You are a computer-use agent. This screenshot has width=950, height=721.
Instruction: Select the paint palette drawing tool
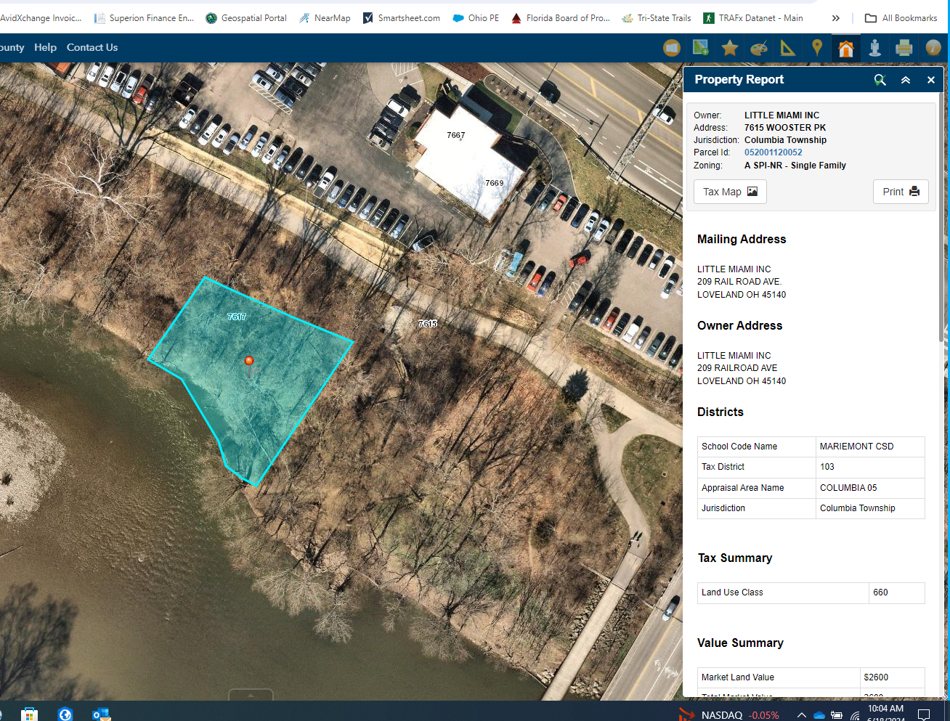click(x=759, y=48)
